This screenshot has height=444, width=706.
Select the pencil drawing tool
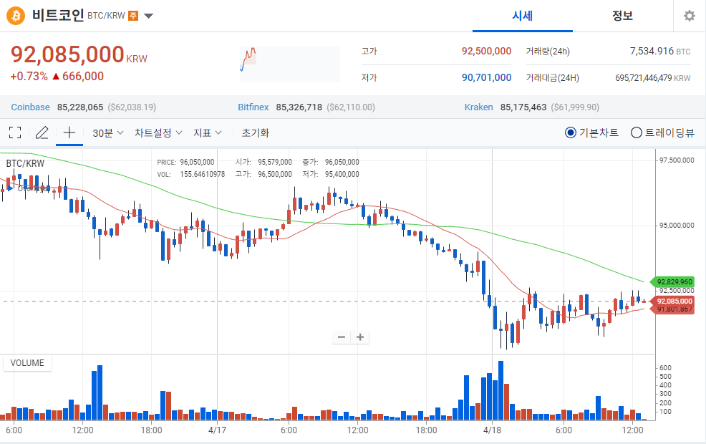pyautogui.click(x=42, y=132)
